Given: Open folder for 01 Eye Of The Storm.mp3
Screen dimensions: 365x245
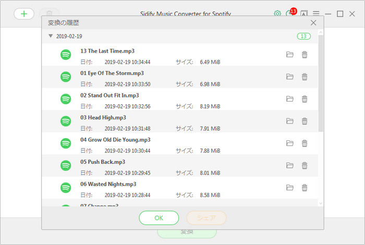Looking at the screenshot, I should [289, 77].
